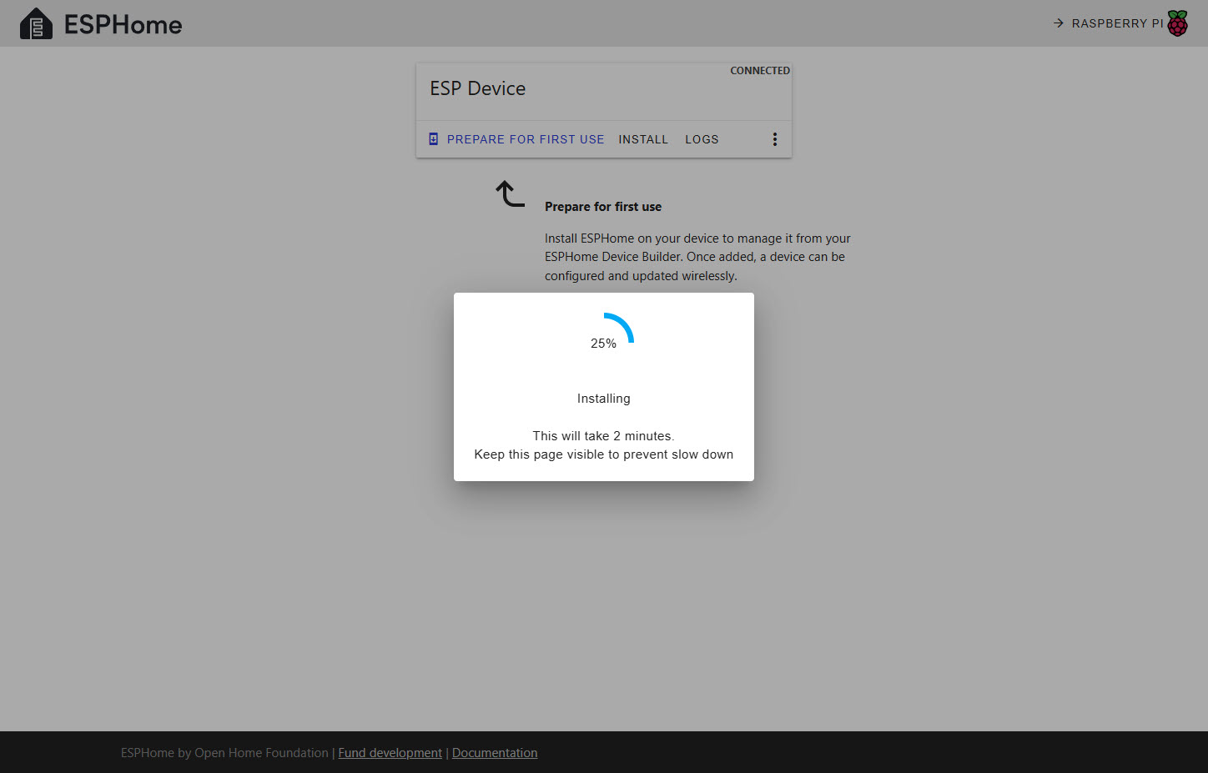Select the ESP Device card title
The height and width of the screenshot is (773, 1208).
click(477, 88)
